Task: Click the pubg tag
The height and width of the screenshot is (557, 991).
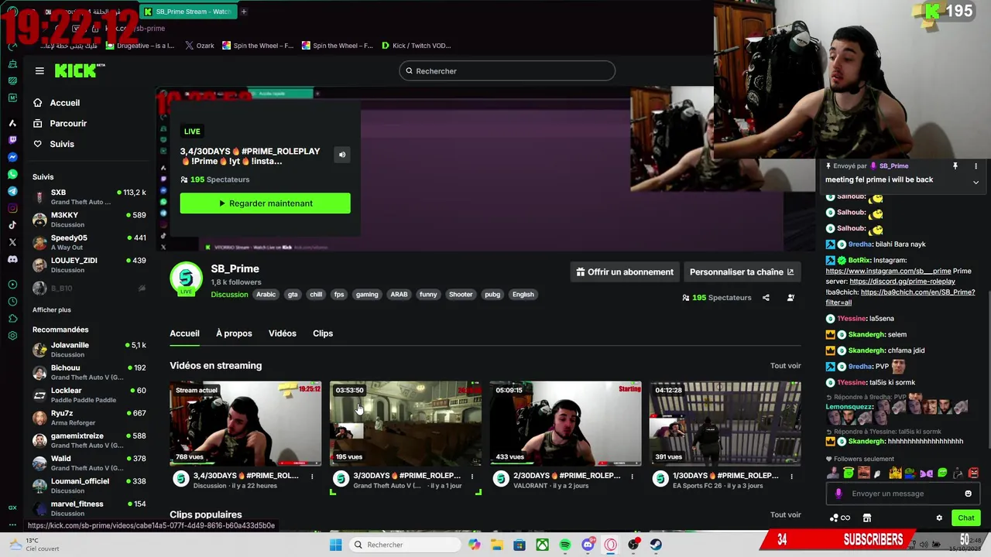Action: coord(492,295)
